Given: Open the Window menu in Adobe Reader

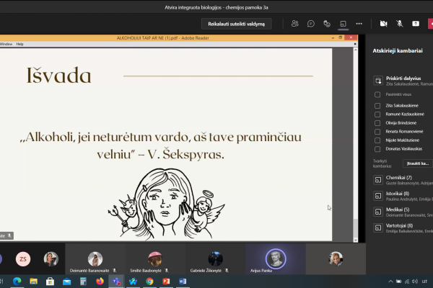Looking at the screenshot, I should point(6,44).
